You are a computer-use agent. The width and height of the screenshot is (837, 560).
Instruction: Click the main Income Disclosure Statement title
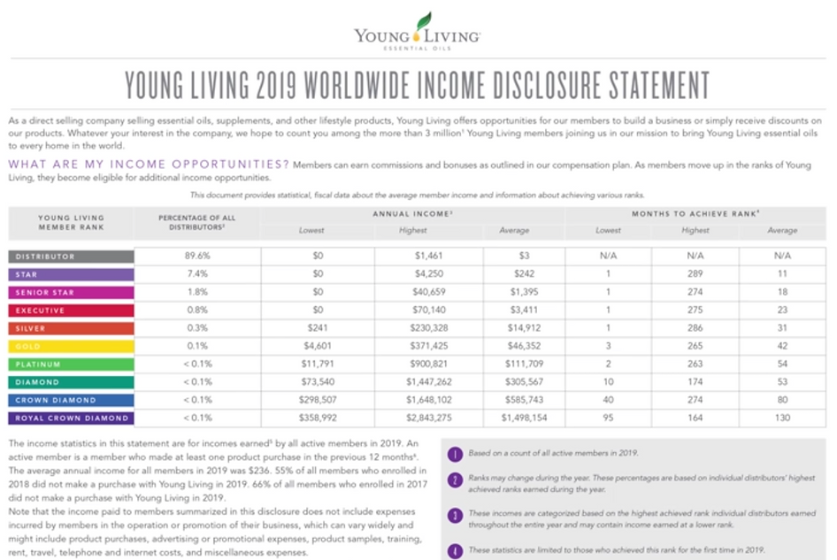click(418, 86)
